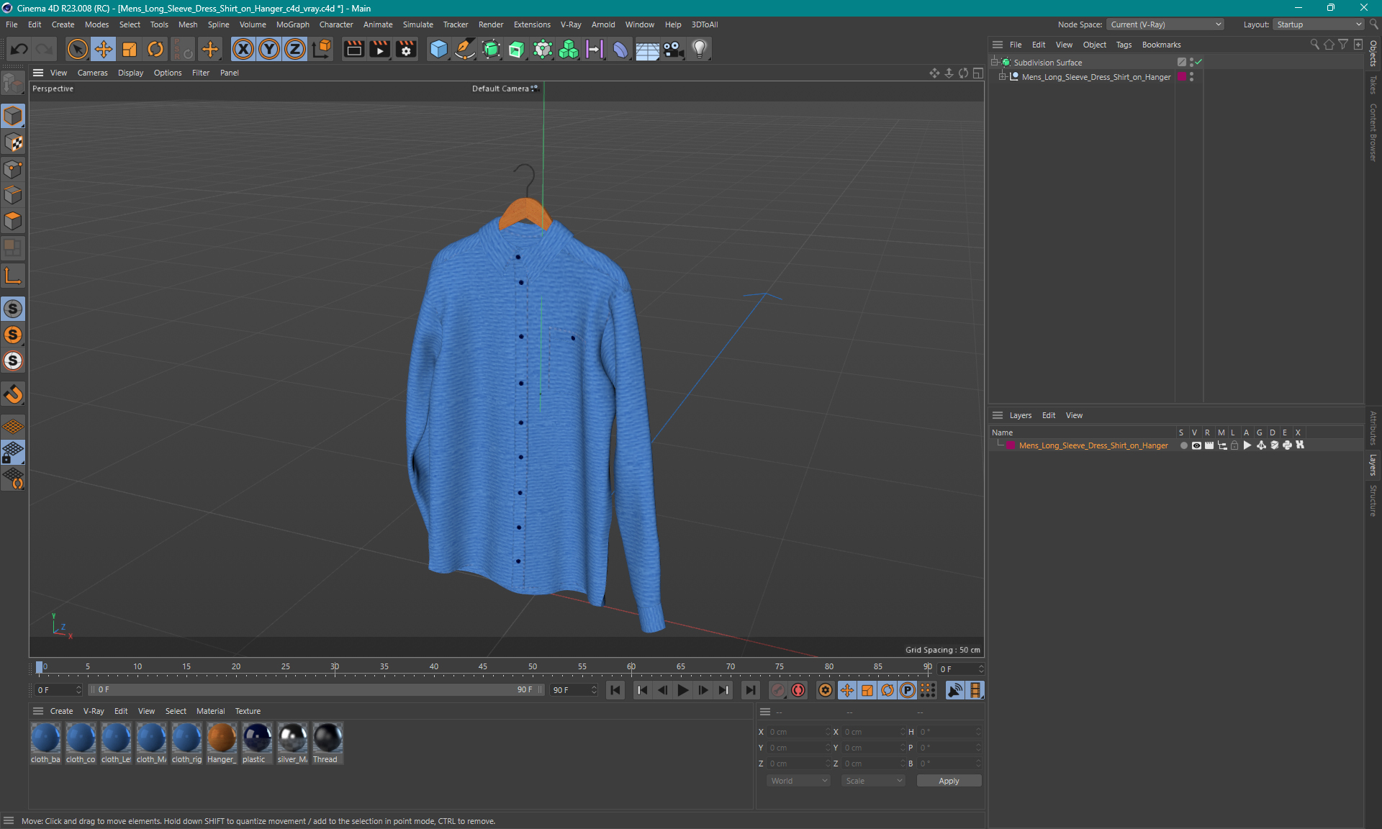This screenshot has width=1382, height=829.
Task: Open the Simulate menu
Action: 417,24
